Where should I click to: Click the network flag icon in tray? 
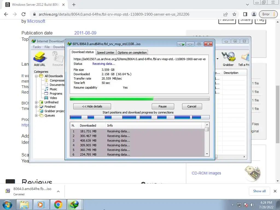click(x=246, y=205)
